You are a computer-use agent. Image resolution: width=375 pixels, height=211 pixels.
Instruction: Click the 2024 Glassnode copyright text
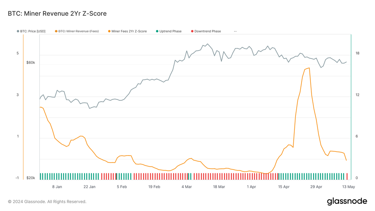click(x=47, y=202)
